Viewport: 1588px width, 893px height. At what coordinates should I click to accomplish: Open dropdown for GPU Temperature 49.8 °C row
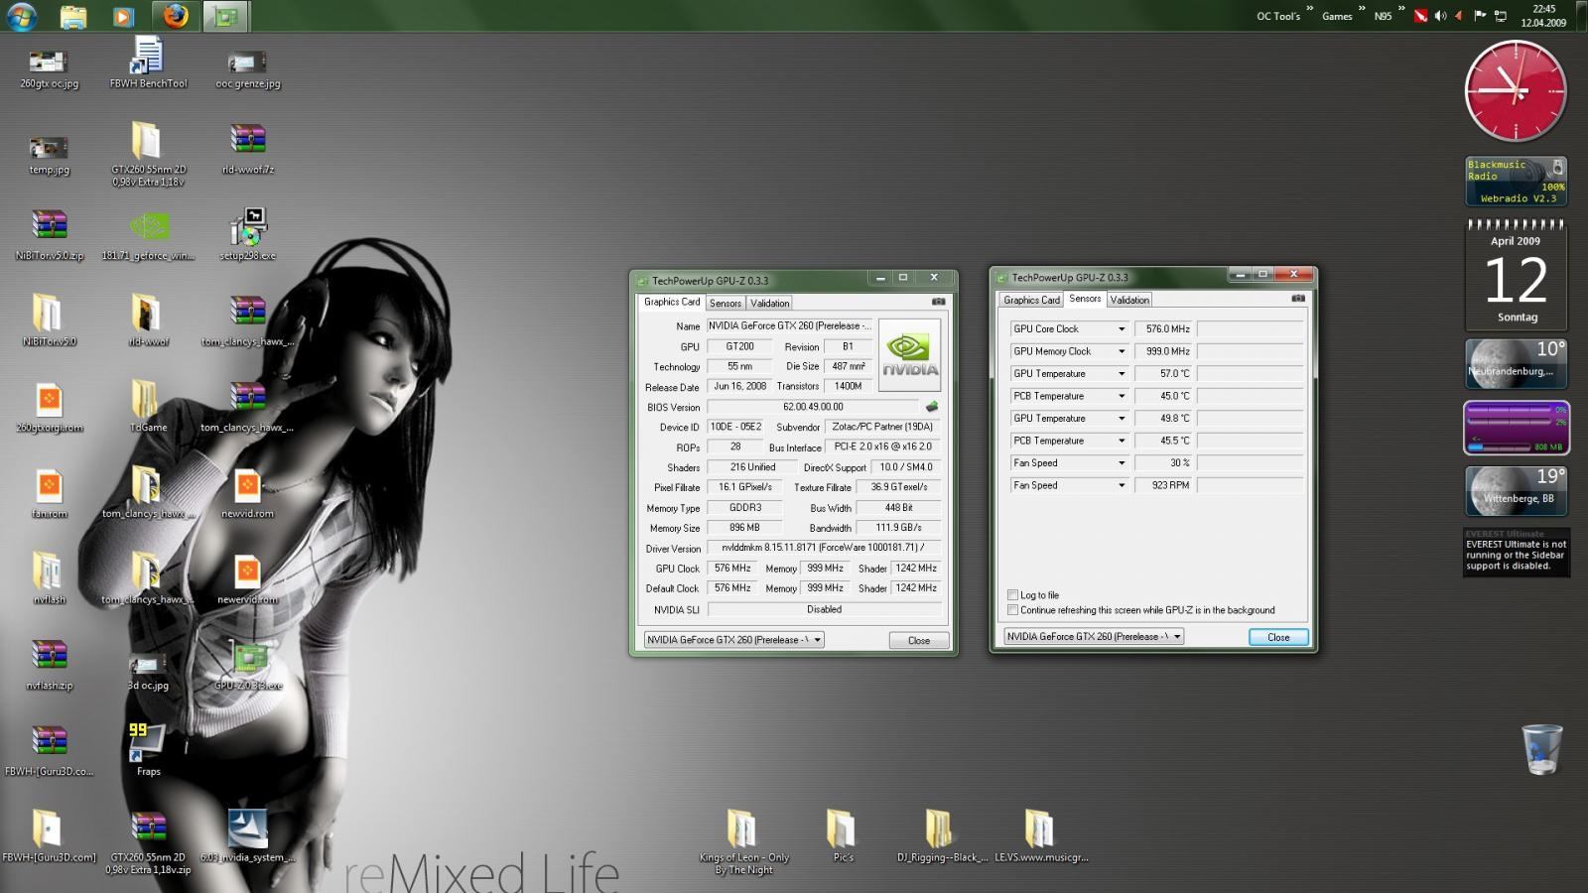pyautogui.click(x=1122, y=419)
